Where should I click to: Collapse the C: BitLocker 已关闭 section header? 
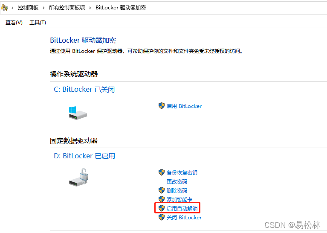[x=84, y=89]
